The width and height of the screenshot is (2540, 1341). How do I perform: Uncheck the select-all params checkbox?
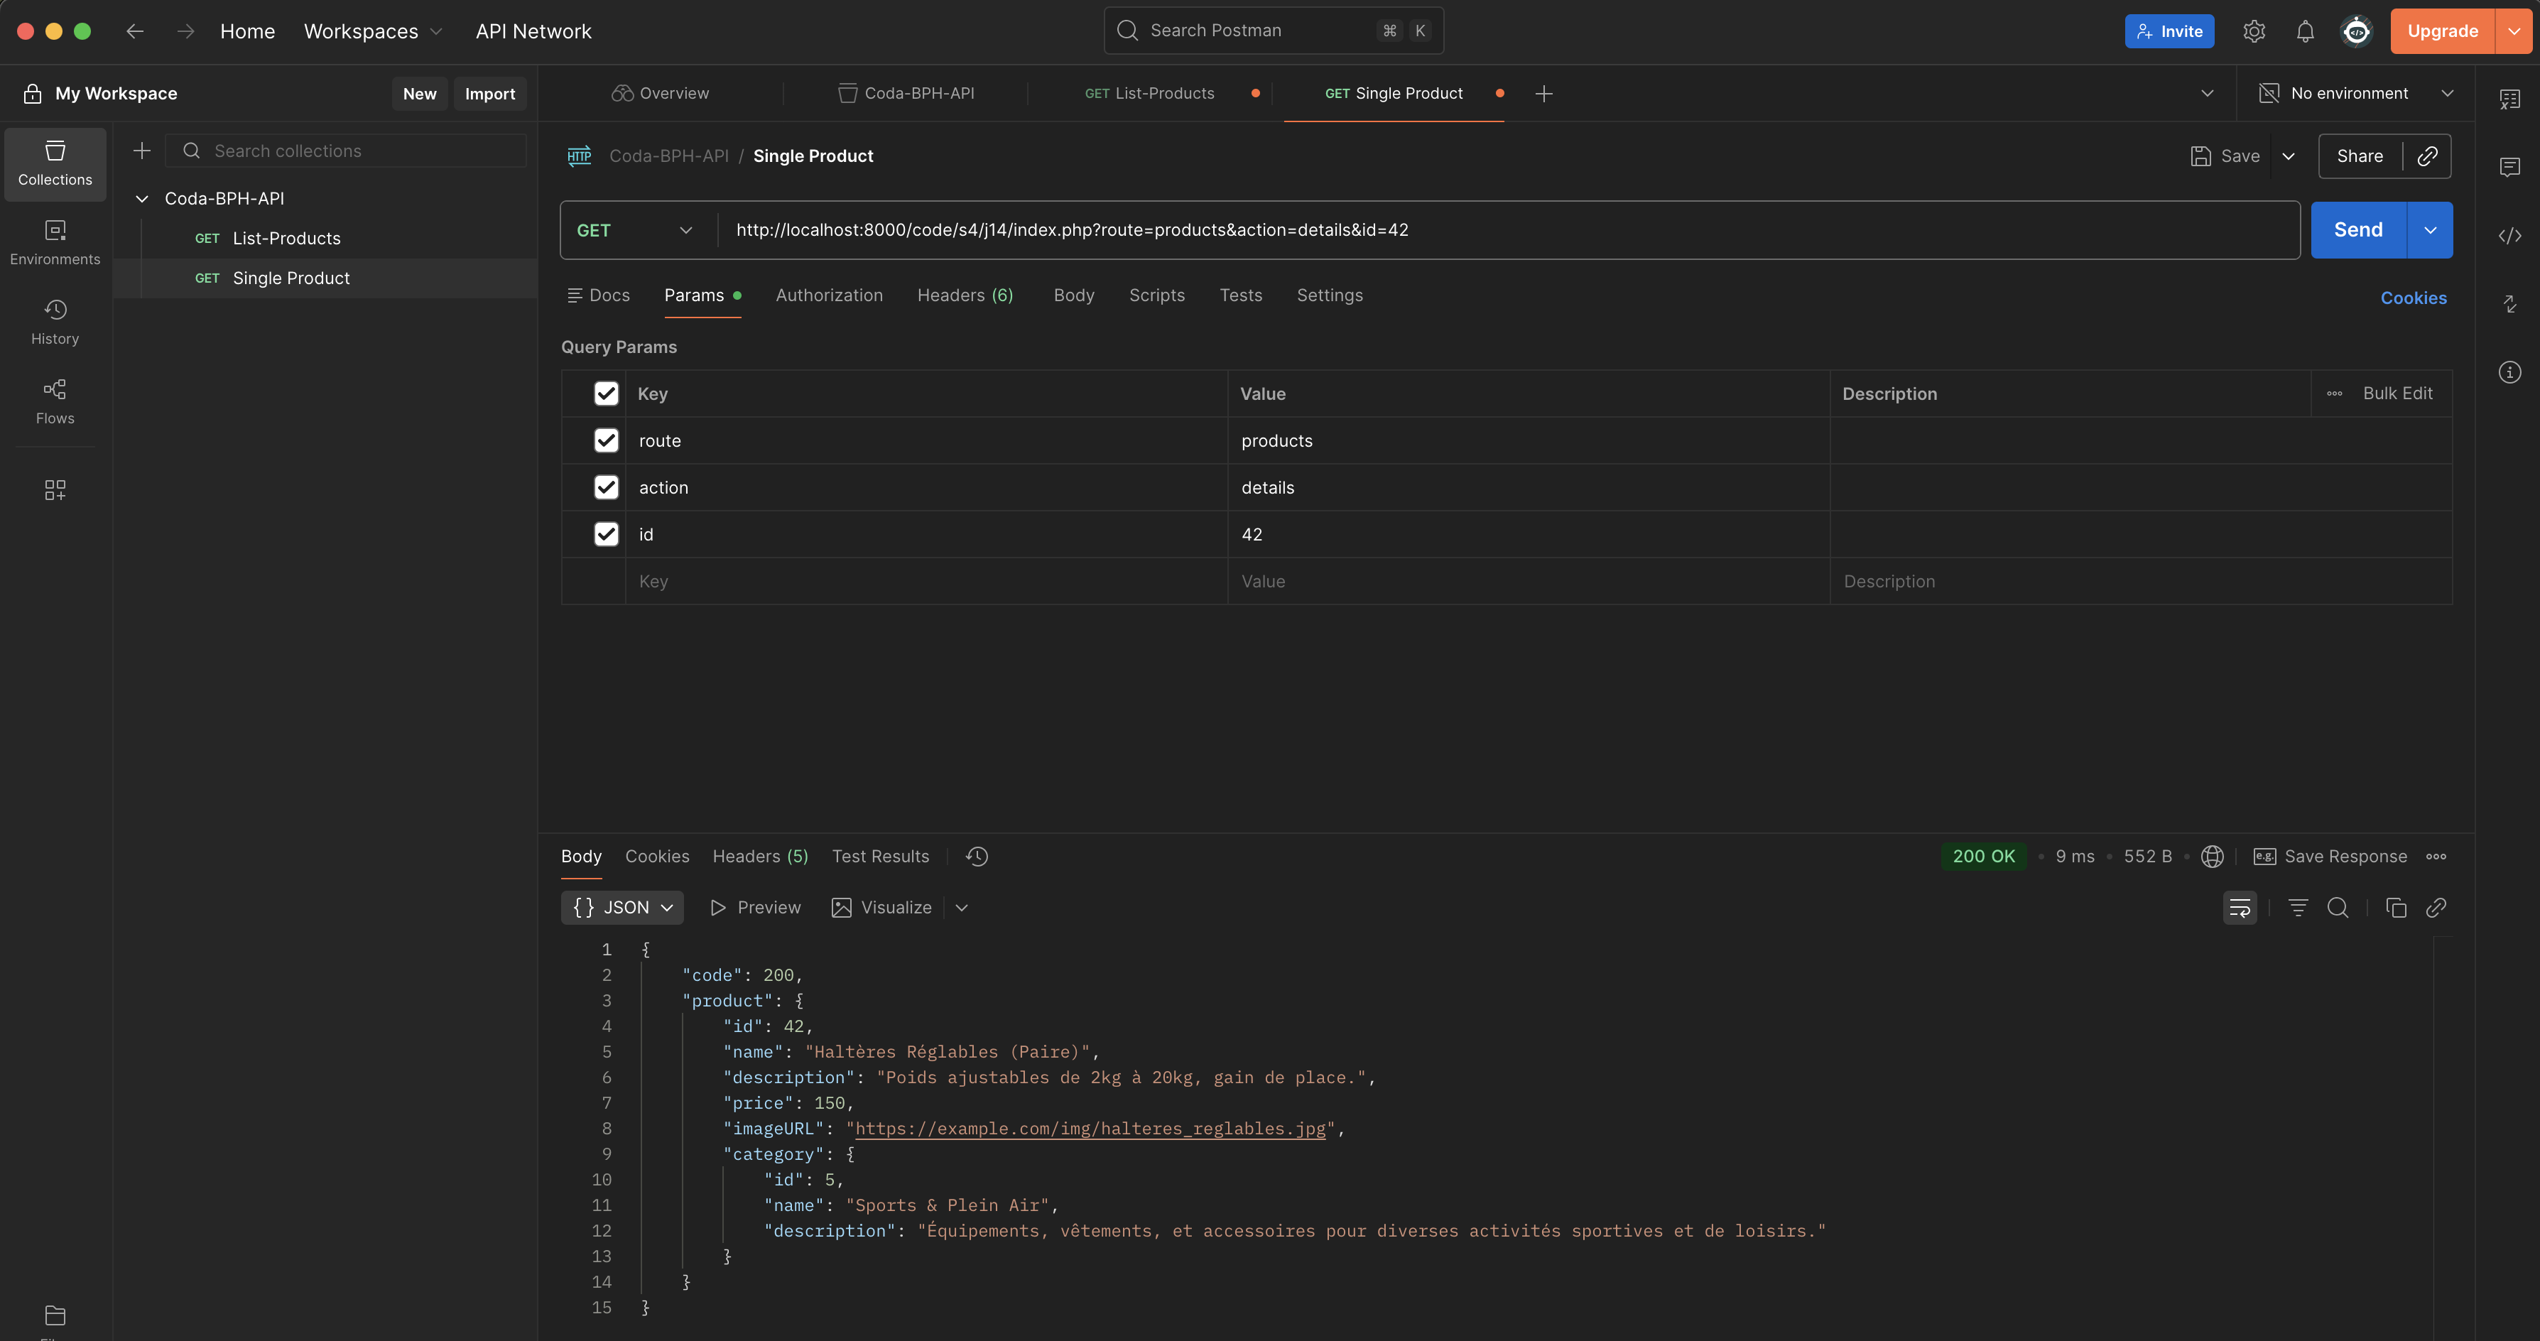605,393
